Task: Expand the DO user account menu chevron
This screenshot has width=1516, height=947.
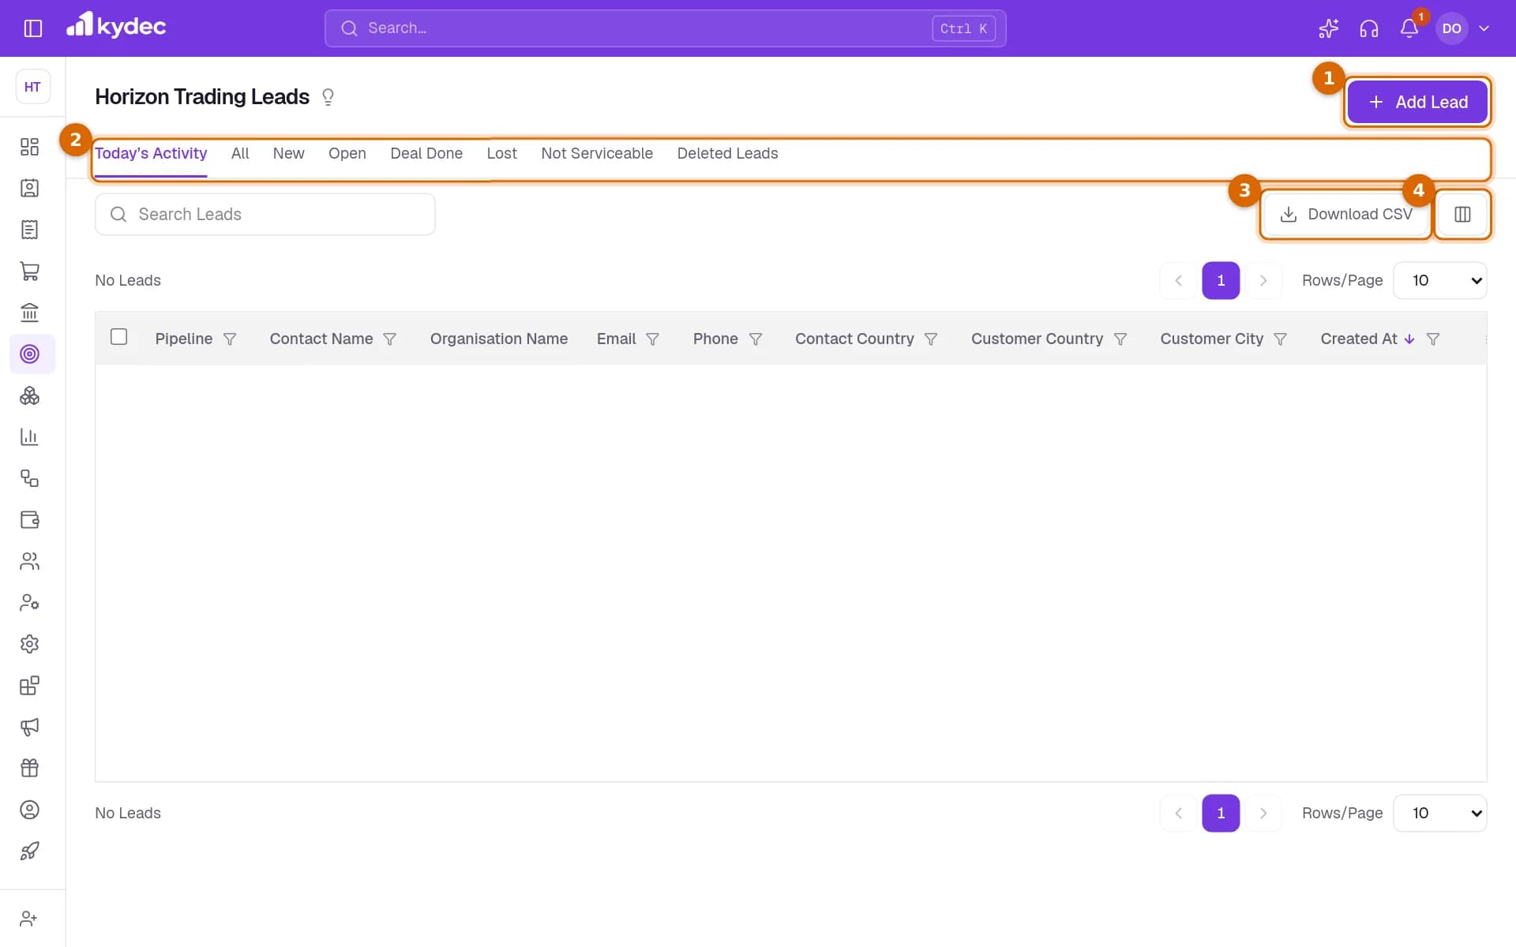Action: (1484, 28)
